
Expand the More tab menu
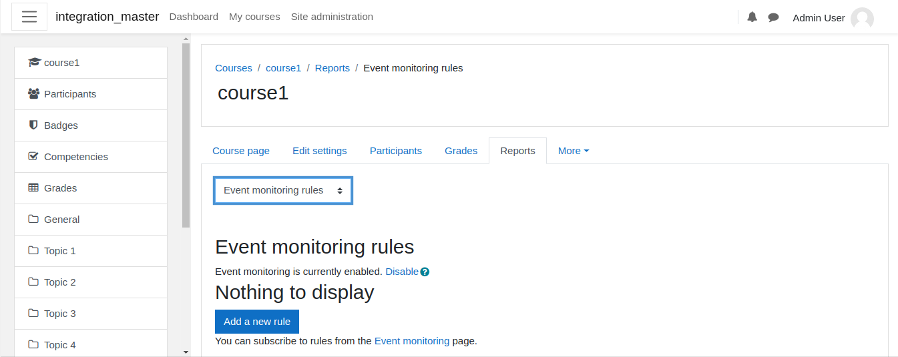(574, 151)
